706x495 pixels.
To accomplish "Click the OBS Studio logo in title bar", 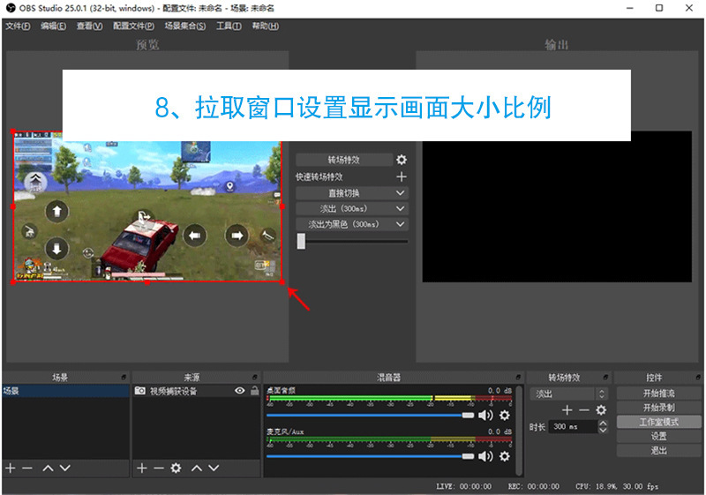I will 11,8.
